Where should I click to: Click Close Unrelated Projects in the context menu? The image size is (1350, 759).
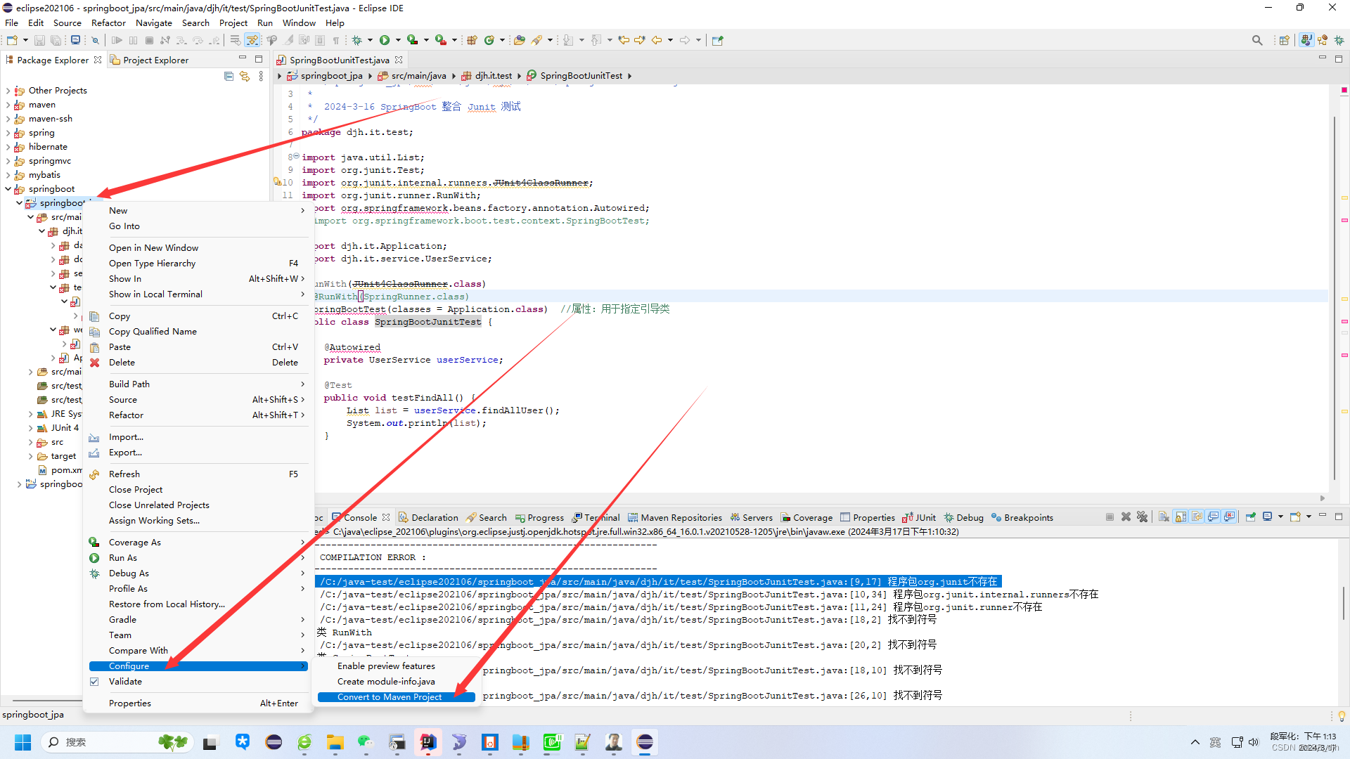tap(159, 505)
